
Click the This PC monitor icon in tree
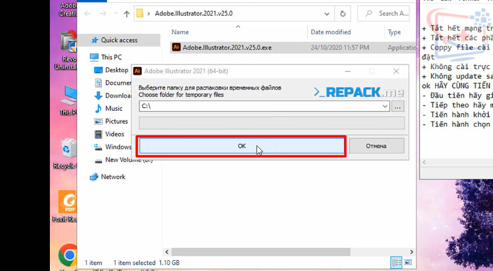click(x=94, y=57)
